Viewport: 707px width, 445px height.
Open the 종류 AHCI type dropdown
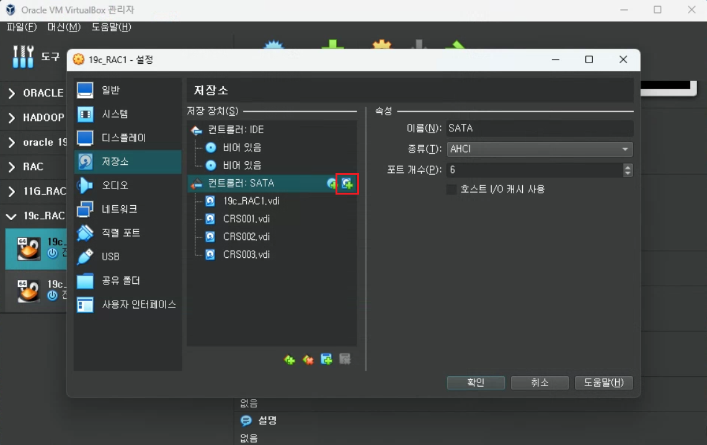click(x=540, y=149)
